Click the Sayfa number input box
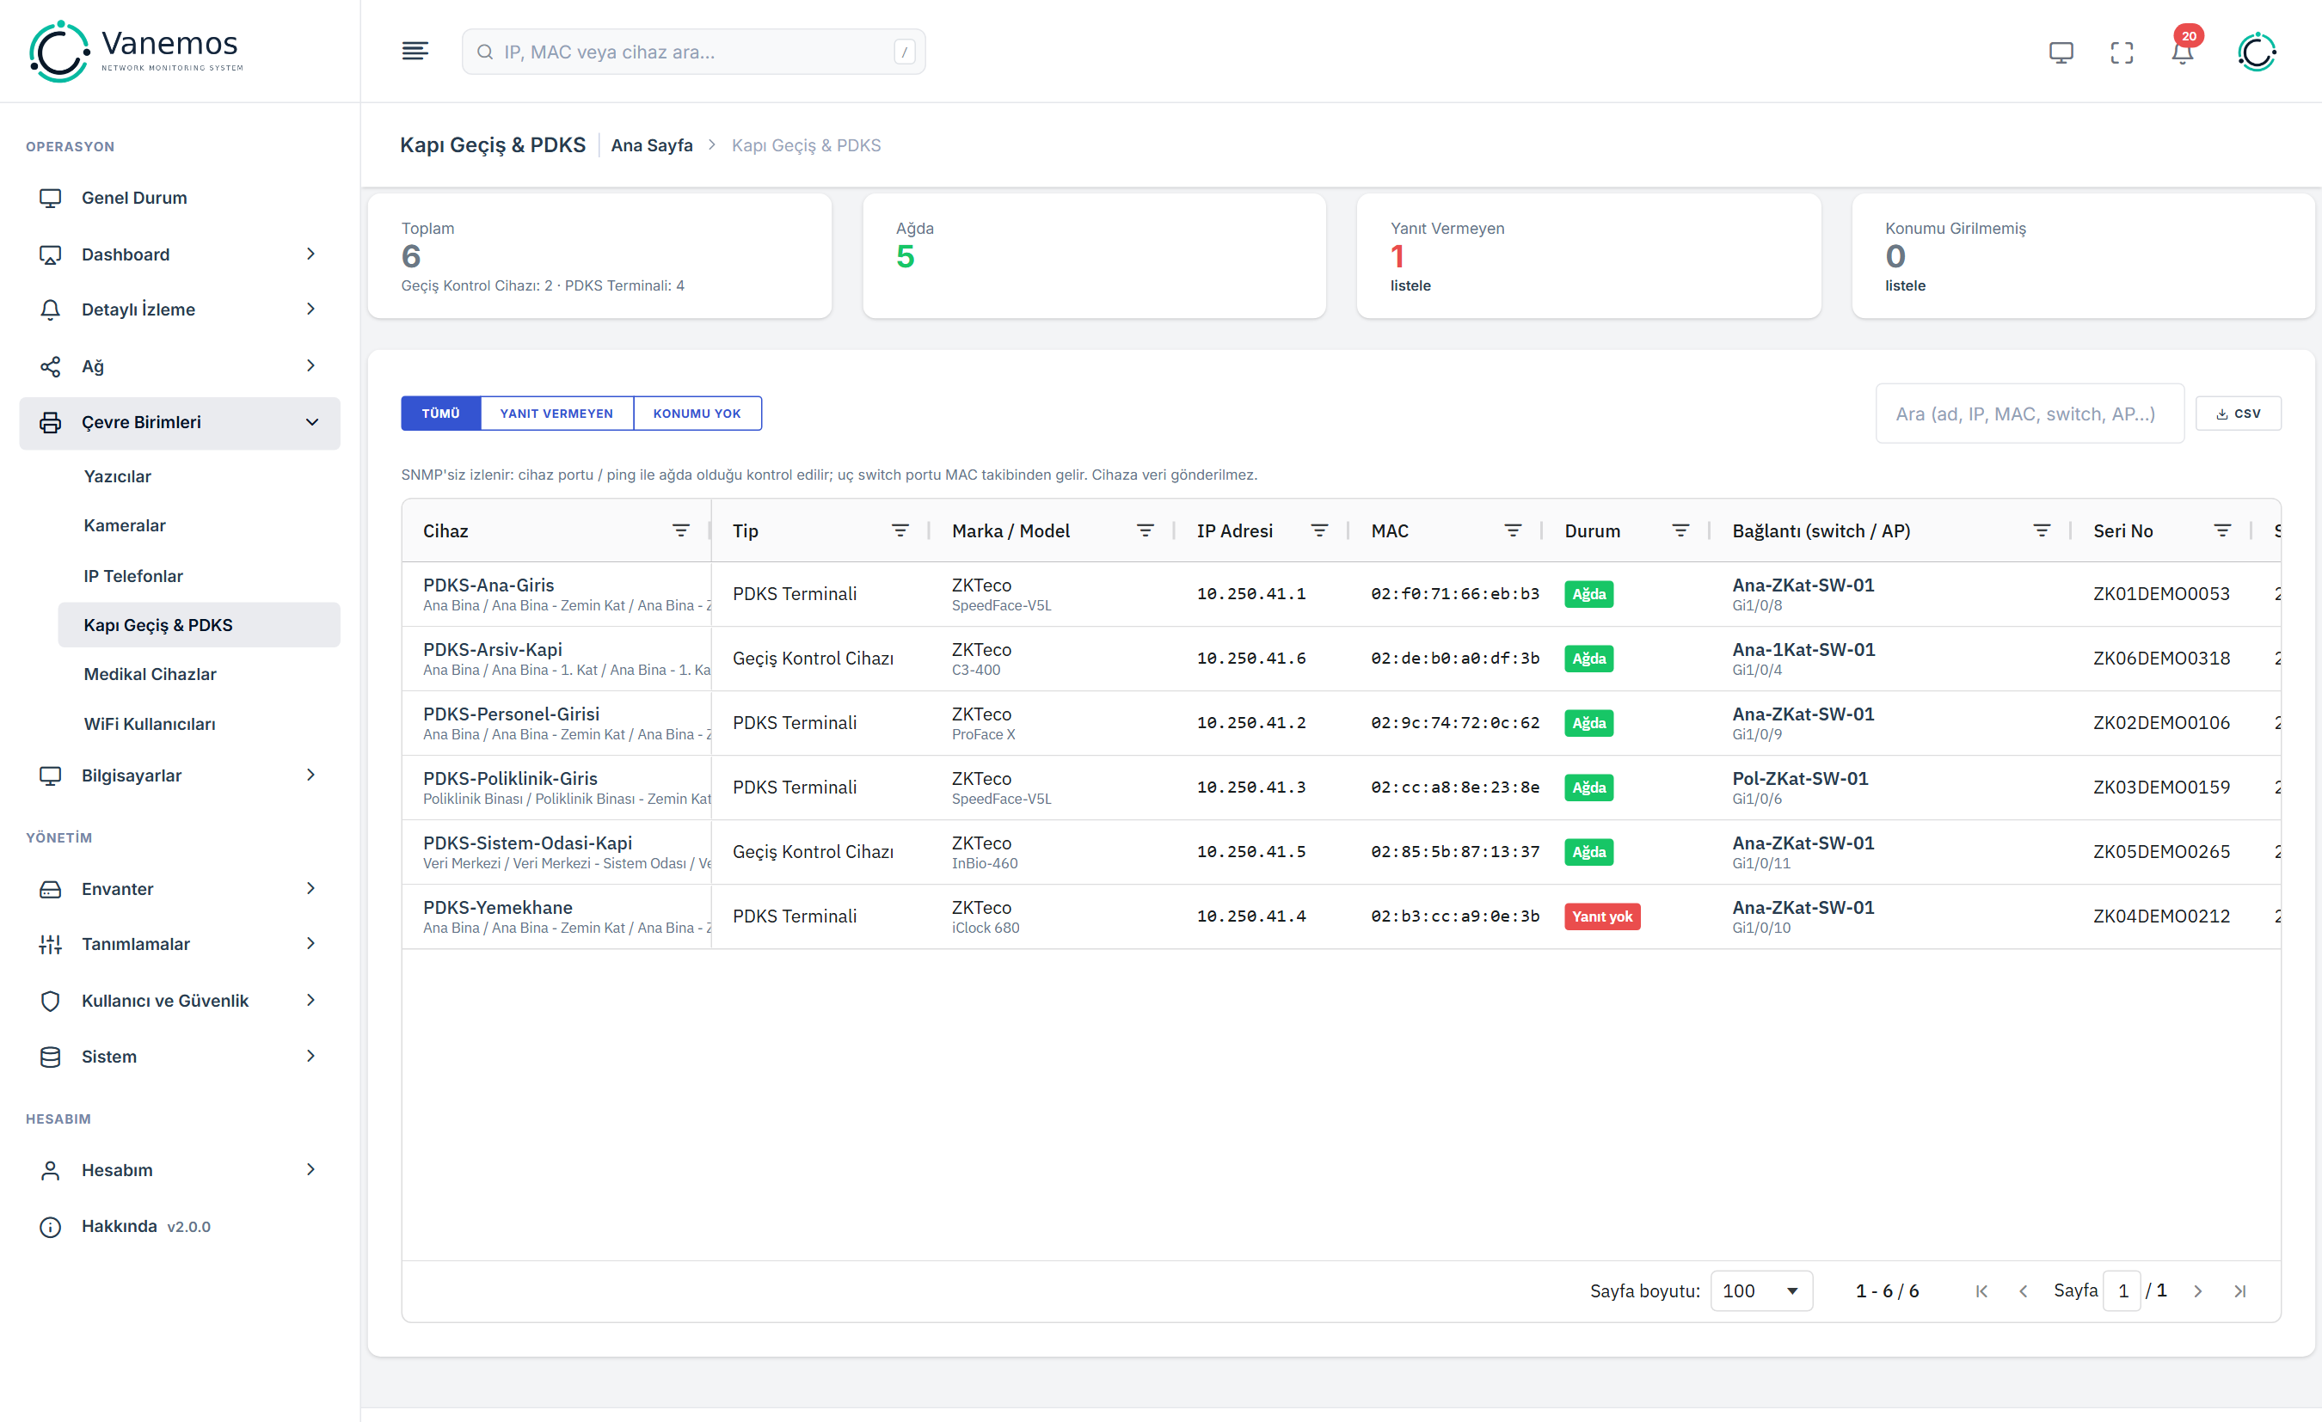The width and height of the screenshot is (2322, 1422). pyautogui.click(x=2122, y=1291)
